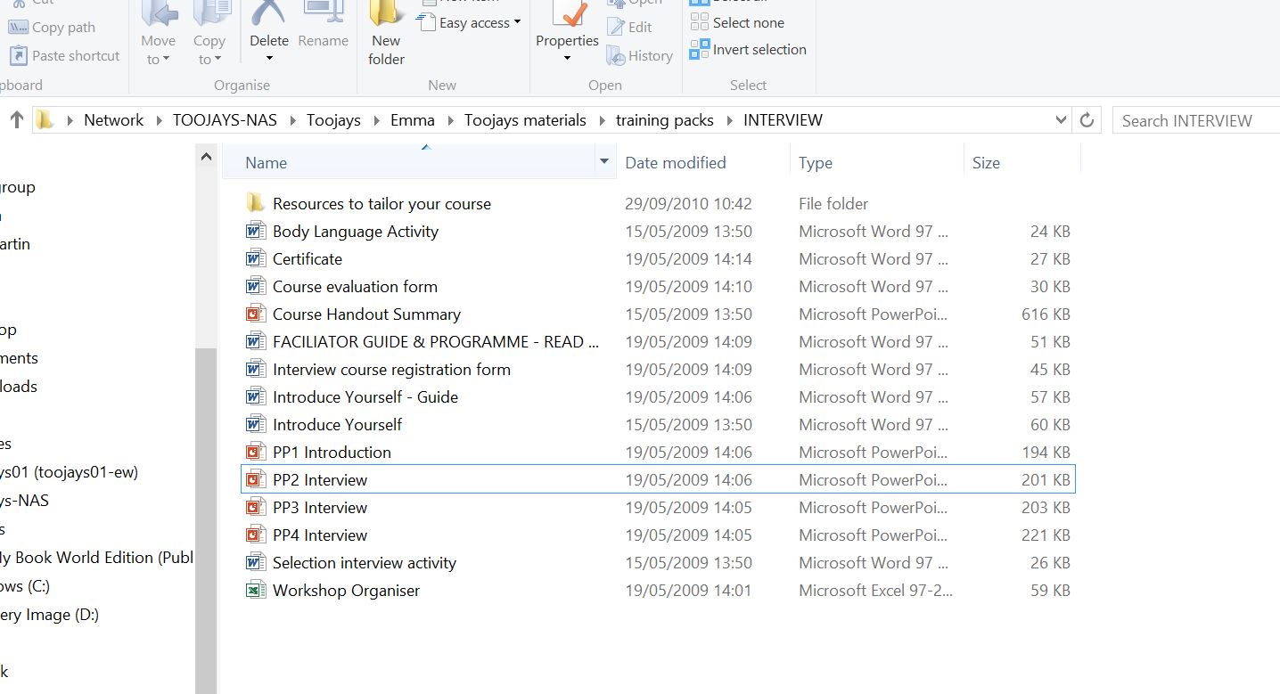Select training packs in the breadcrumb
This screenshot has height=694, width=1280.
pyautogui.click(x=665, y=120)
